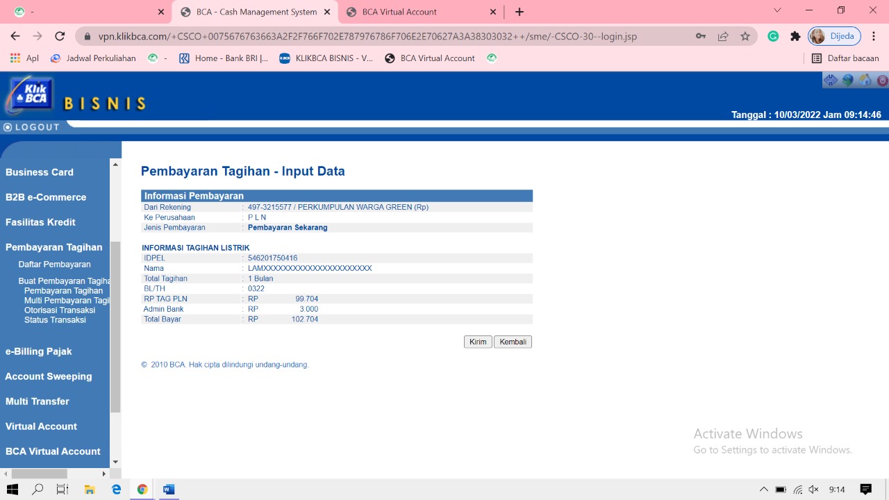Reload the current page
The width and height of the screenshot is (889, 500).
(x=60, y=36)
